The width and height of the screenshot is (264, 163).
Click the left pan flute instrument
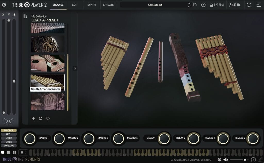coord(114,63)
